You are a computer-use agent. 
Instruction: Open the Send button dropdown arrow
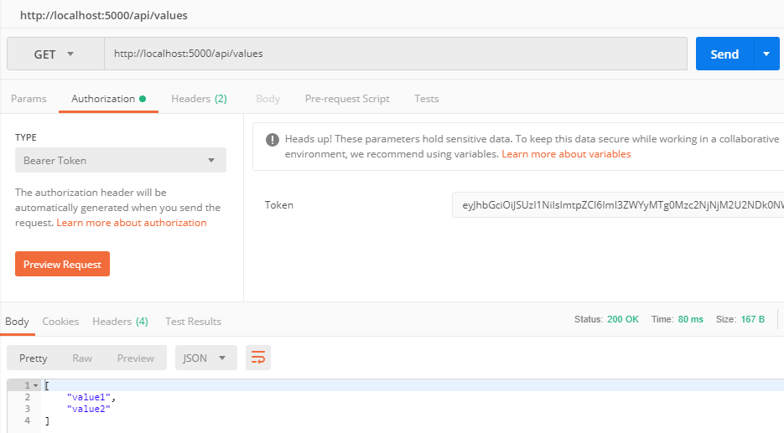click(766, 54)
